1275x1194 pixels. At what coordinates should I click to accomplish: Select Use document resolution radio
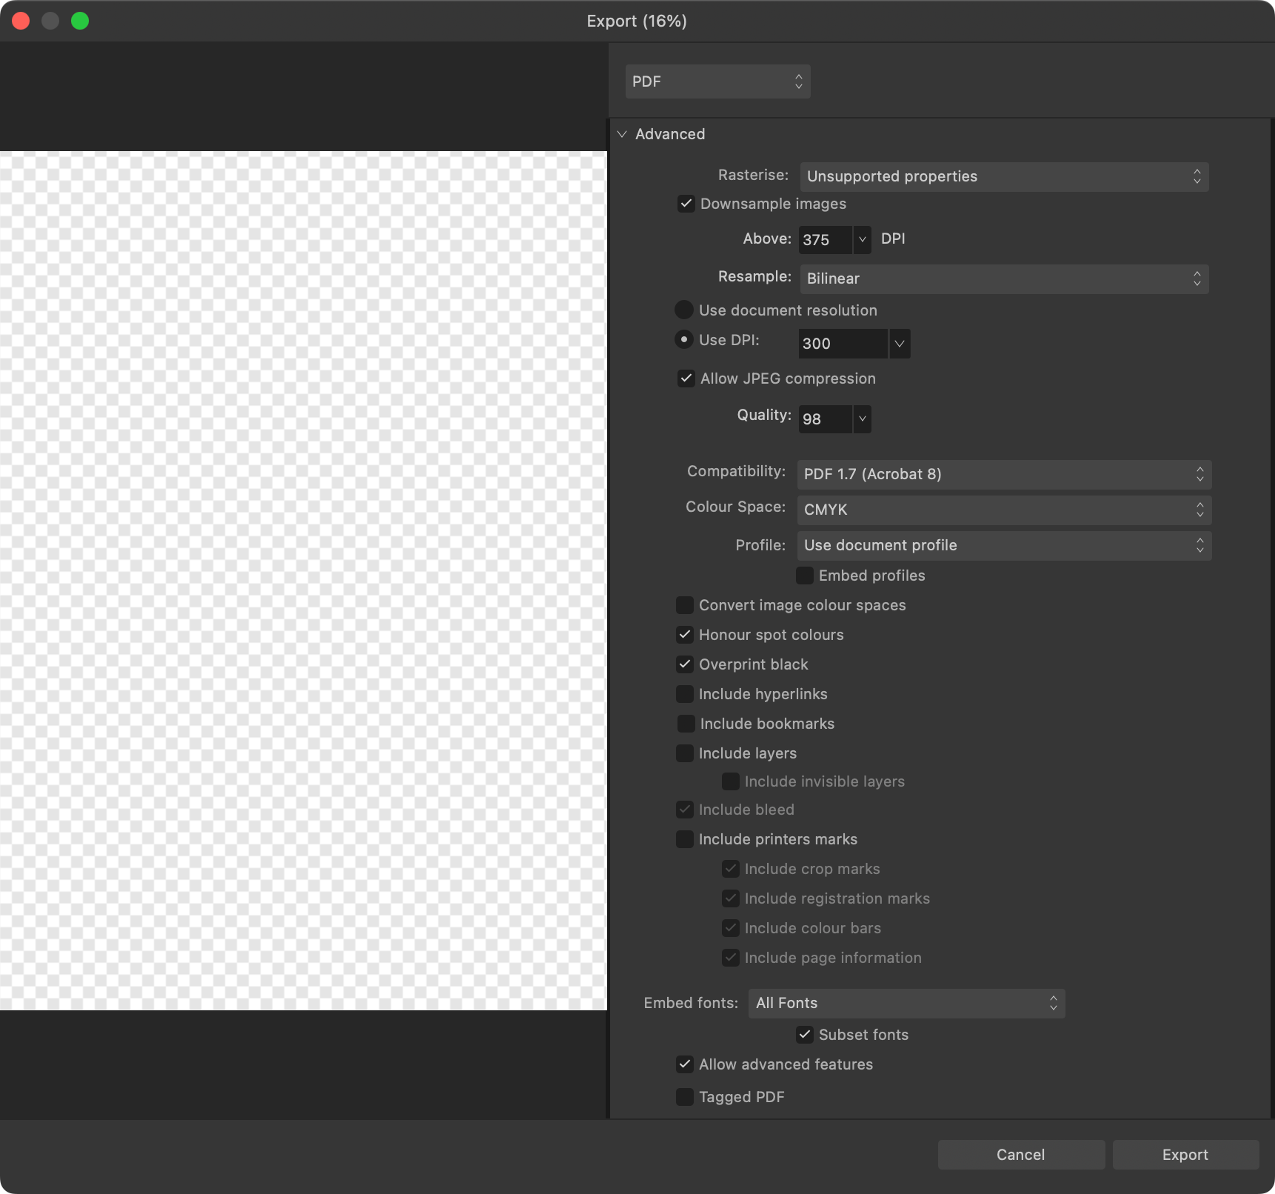point(684,310)
